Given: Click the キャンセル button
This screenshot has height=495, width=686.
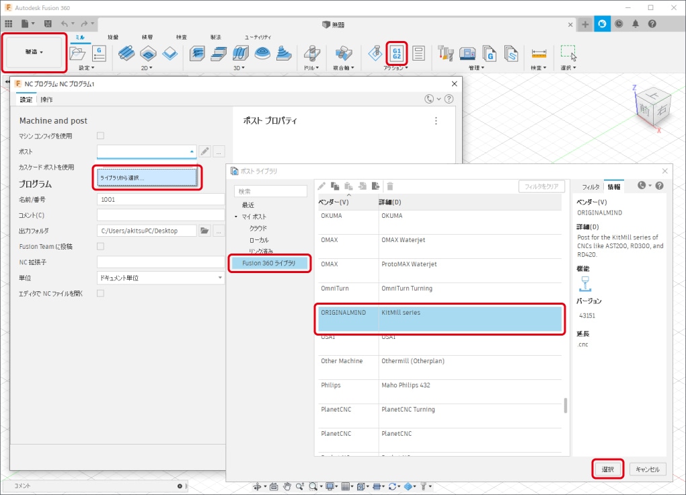Looking at the screenshot, I should pos(648,469).
